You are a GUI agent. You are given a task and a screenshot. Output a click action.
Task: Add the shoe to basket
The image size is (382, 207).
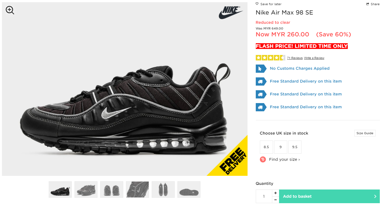pyautogui.click(x=329, y=196)
